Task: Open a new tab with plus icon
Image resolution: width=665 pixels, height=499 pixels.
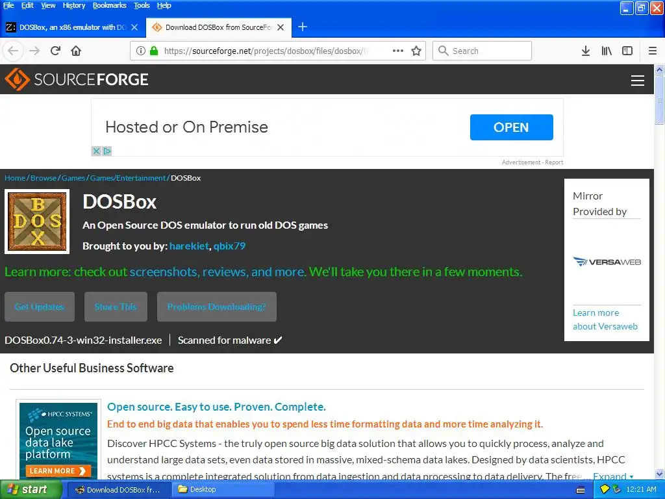Action: click(x=303, y=27)
